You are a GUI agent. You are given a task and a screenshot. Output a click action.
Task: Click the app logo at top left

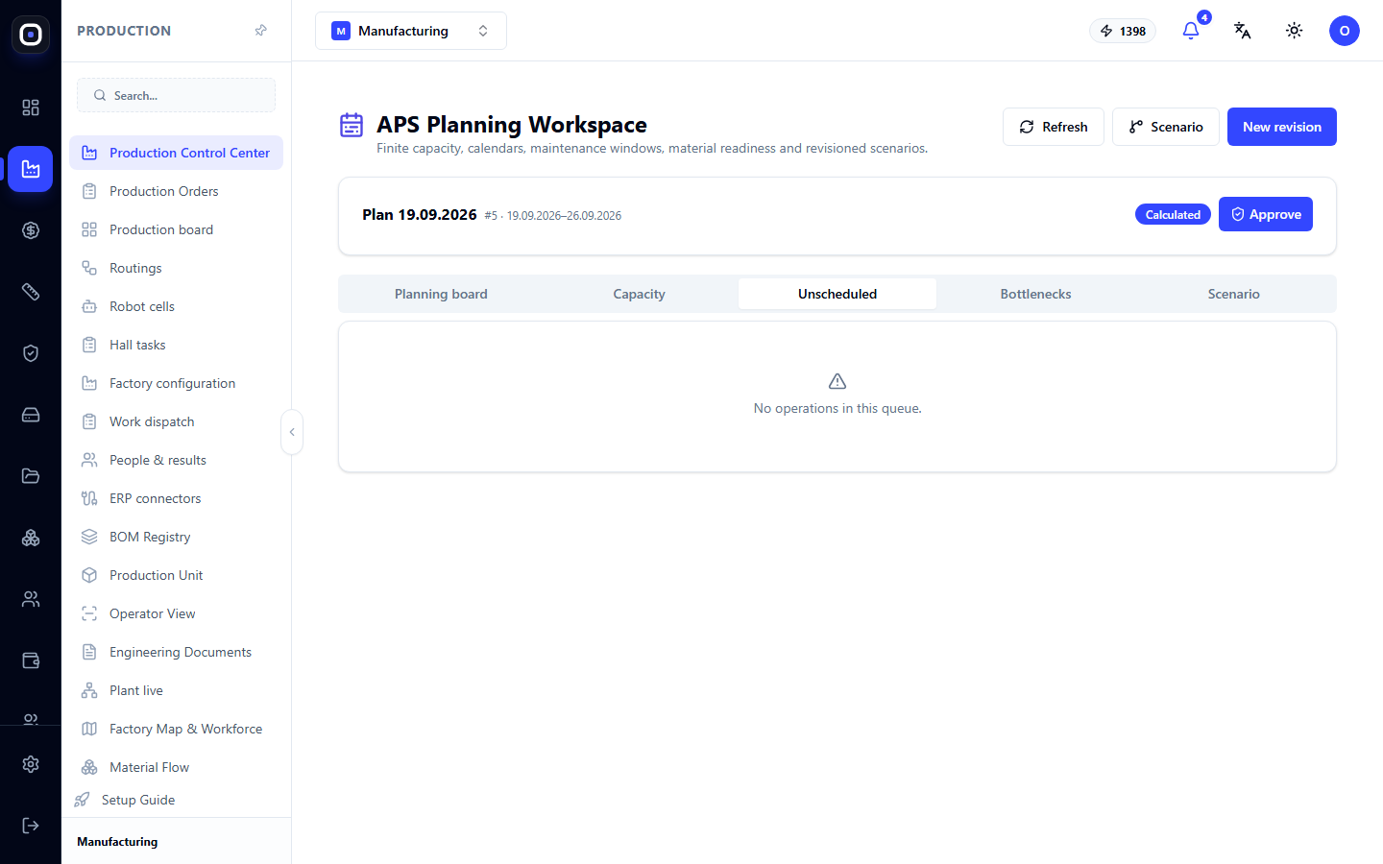click(31, 35)
